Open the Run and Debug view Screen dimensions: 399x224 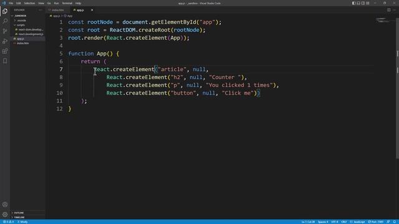(5, 41)
